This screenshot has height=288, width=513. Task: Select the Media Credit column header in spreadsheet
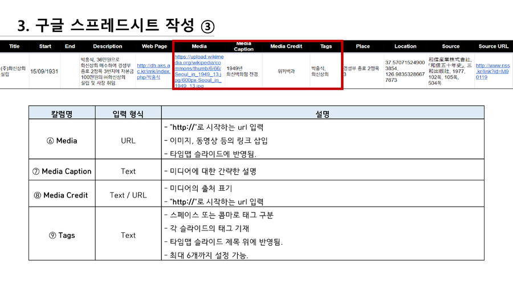[286, 46]
